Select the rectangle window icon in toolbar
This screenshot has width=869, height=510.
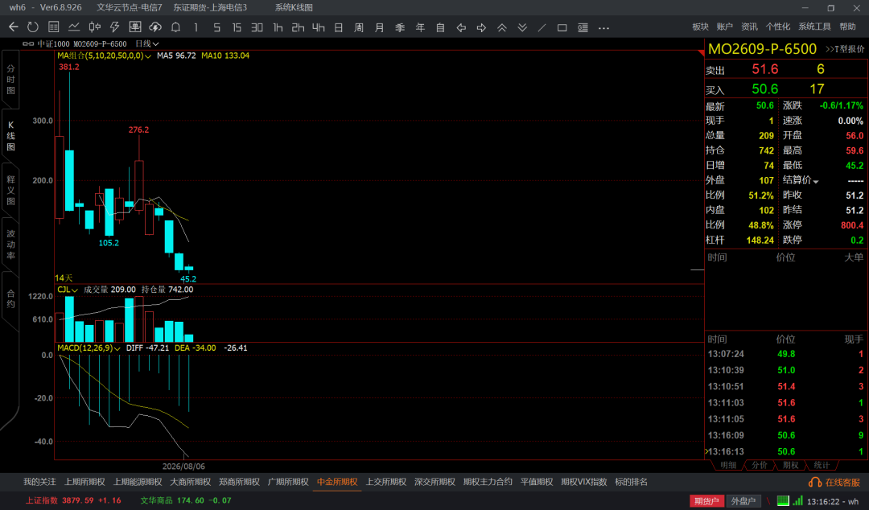point(562,27)
